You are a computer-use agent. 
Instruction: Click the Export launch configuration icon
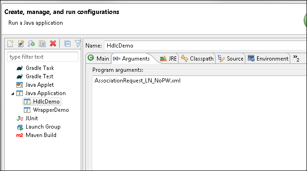tap(31, 44)
